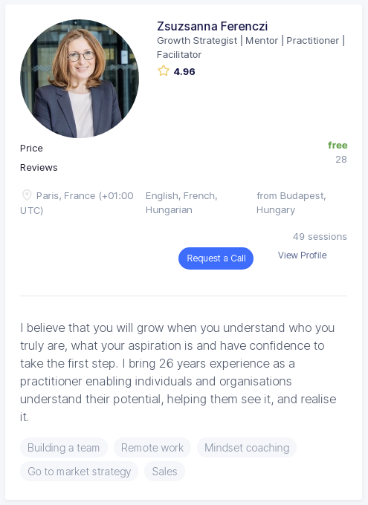Select the Mindset coaching tag

247,448
